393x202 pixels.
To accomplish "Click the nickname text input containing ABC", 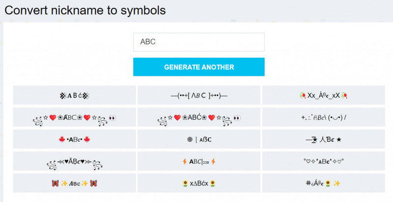I will click(199, 42).
